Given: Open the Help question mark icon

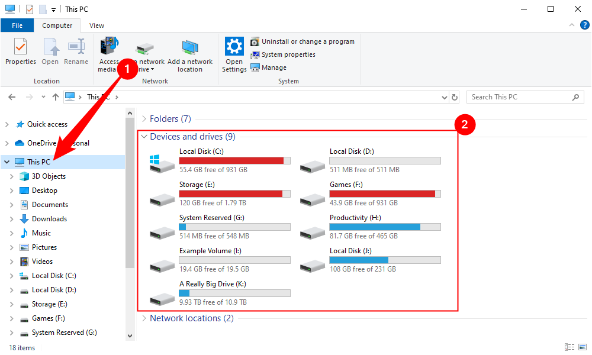Looking at the screenshot, I should [584, 25].
